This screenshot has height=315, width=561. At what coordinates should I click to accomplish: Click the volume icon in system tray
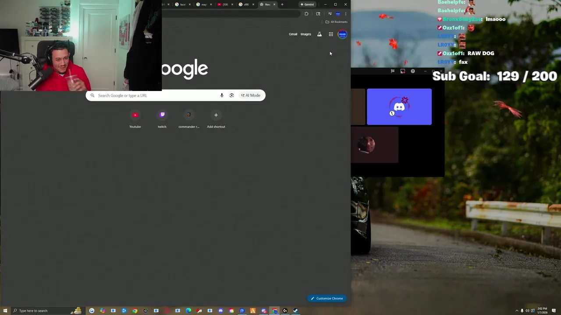coord(527,311)
